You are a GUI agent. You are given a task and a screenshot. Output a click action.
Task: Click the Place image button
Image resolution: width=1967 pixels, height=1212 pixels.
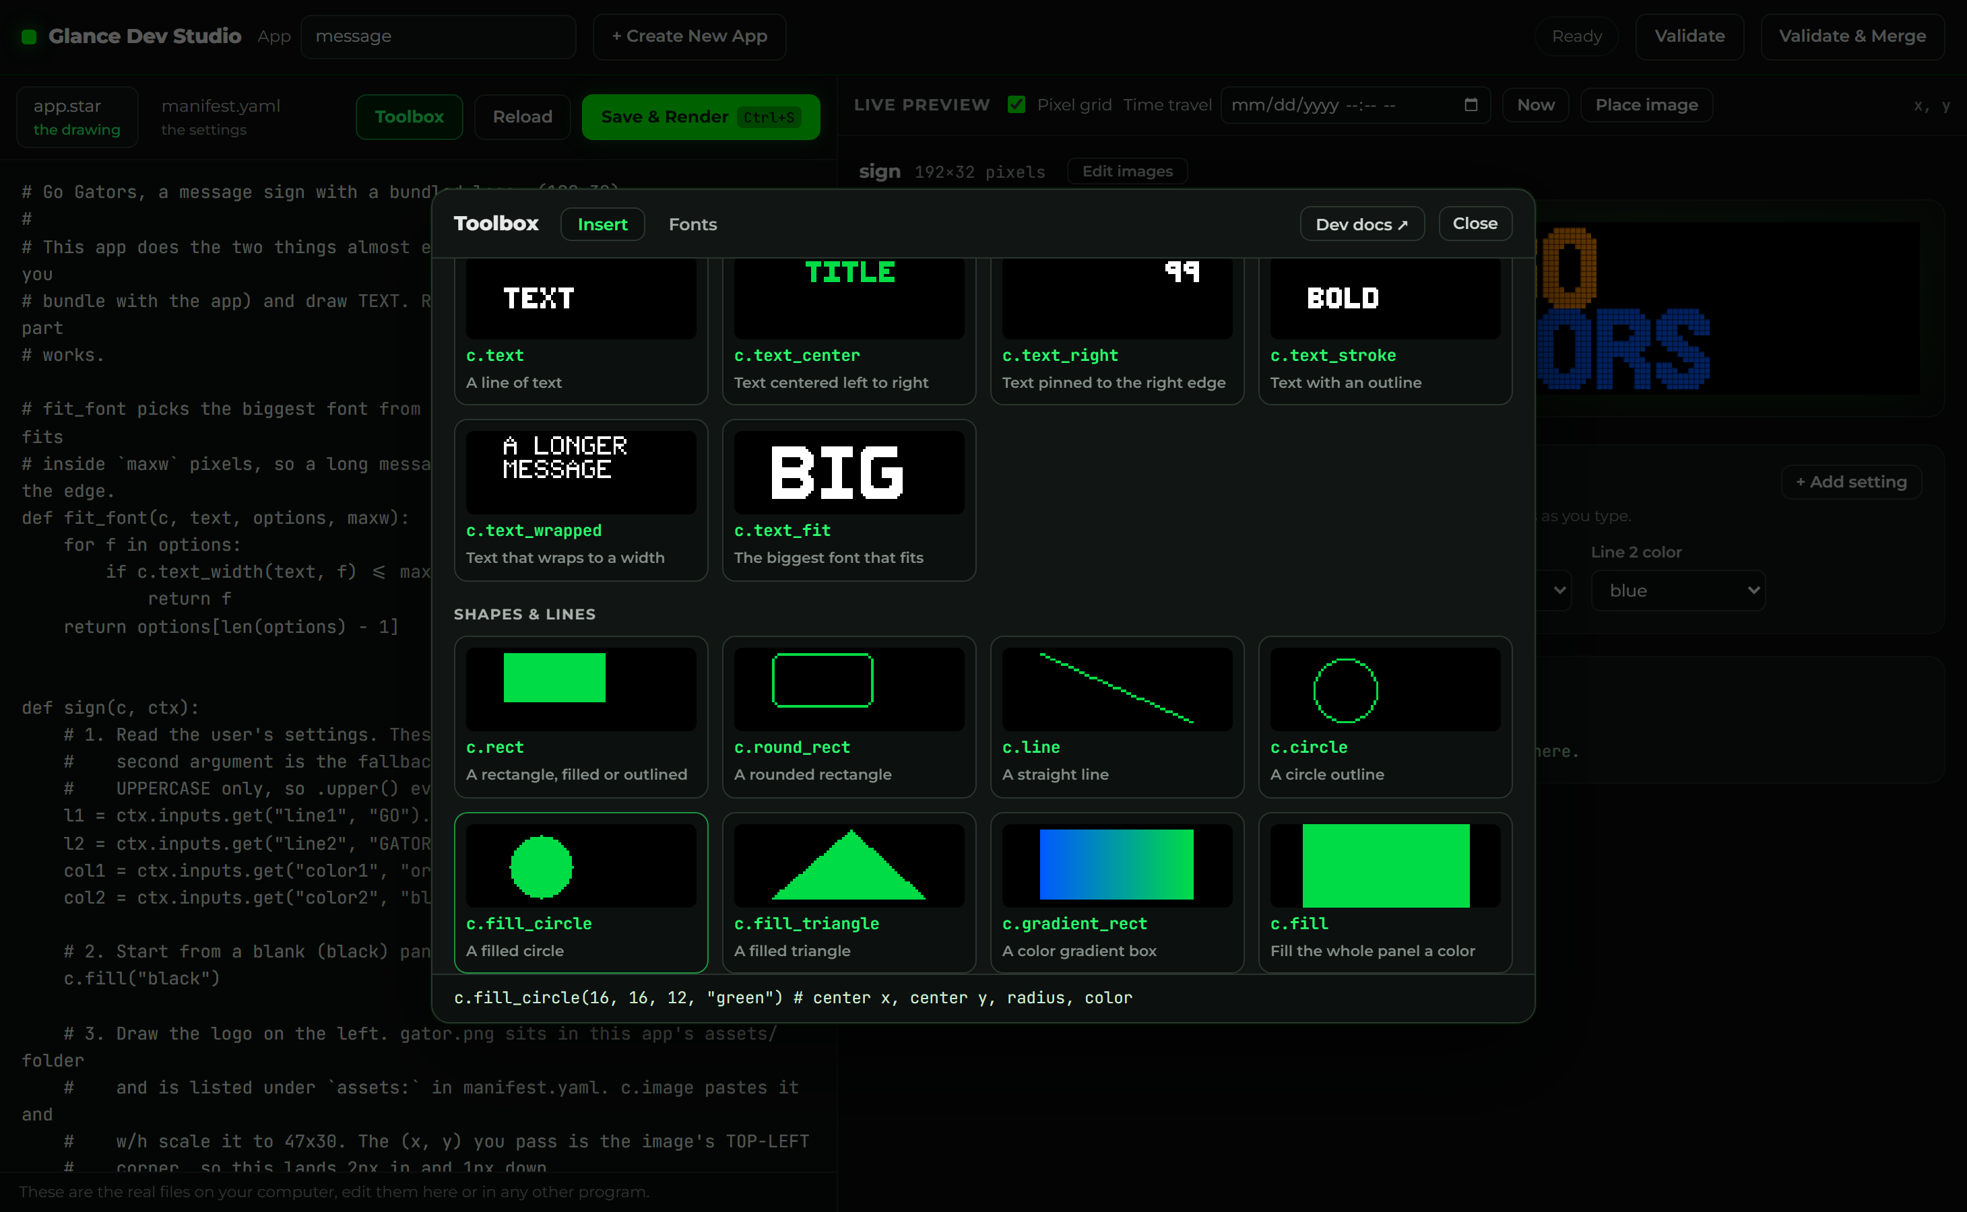point(1646,105)
